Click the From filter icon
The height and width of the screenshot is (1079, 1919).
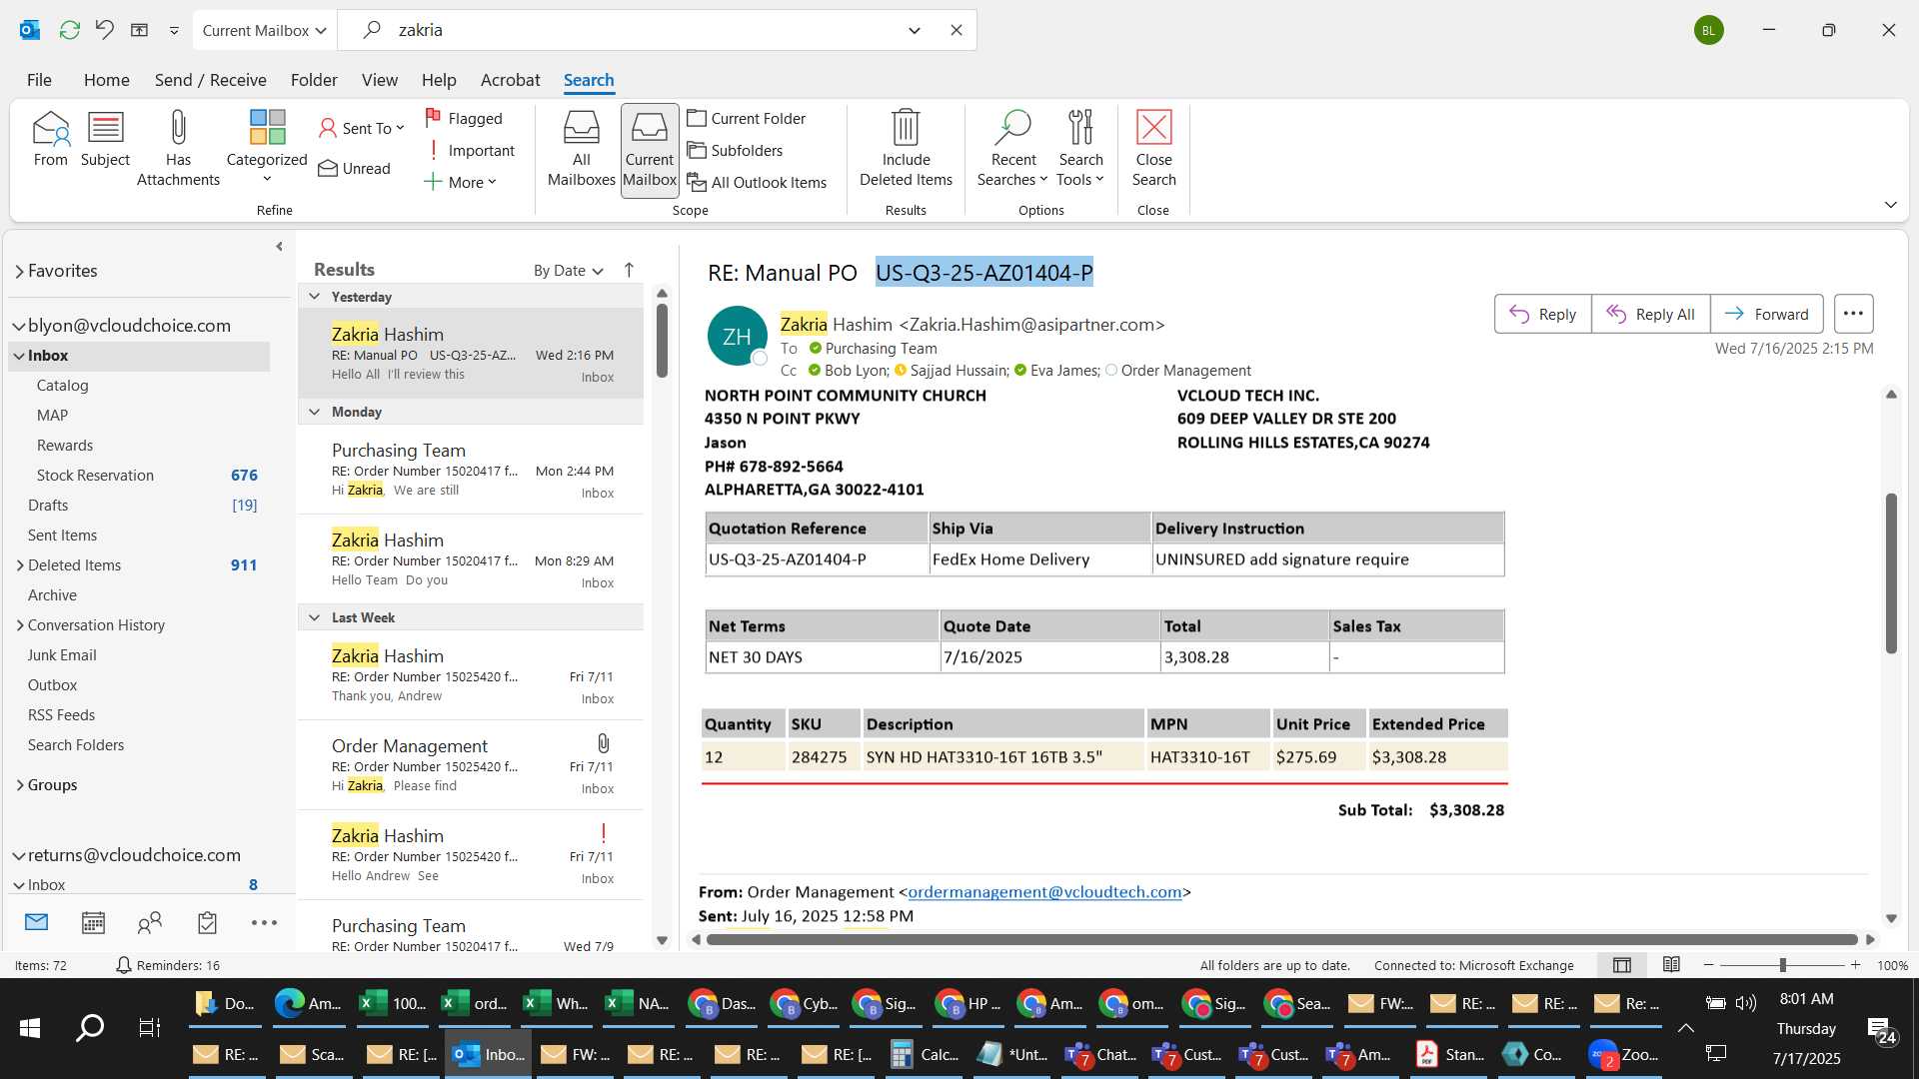point(50,139)
